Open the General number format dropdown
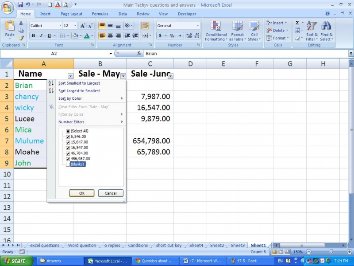The height and width of the screenshot is (266, 354). tap(198, 26)
